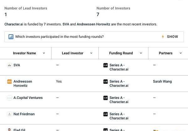
Task: Open the Partners column dropdown chevron
Action: [180, 53]
